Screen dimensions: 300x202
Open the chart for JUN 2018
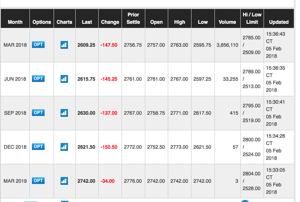[64, 79]
